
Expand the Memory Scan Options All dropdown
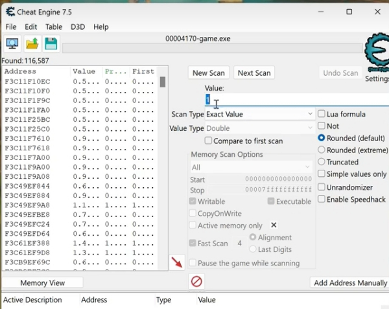(x=250, y=167)
